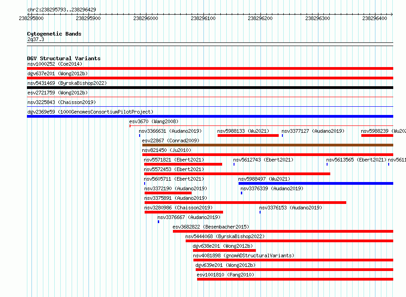Open nsv5572453 (Ebert2021) label
This screenshot has width=406, height=297.
pos(174,169)
